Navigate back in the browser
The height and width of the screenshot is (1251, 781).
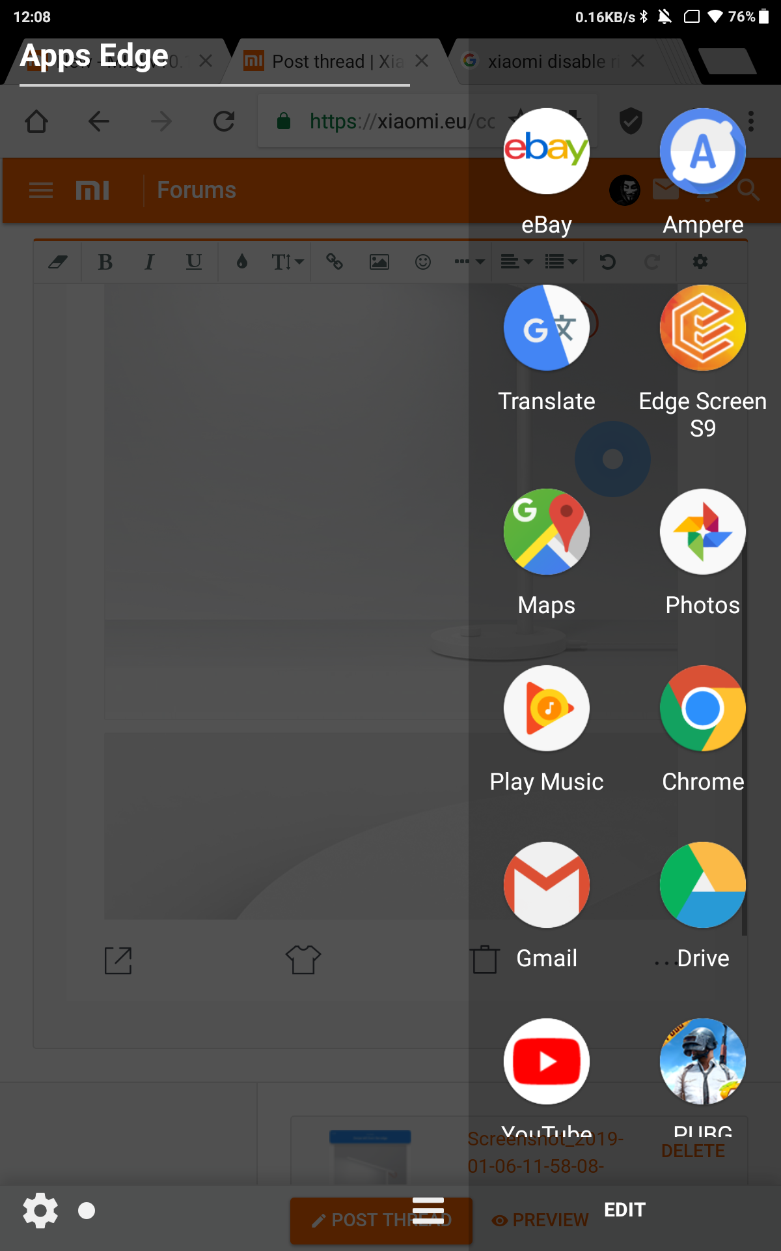pos(99,121)
